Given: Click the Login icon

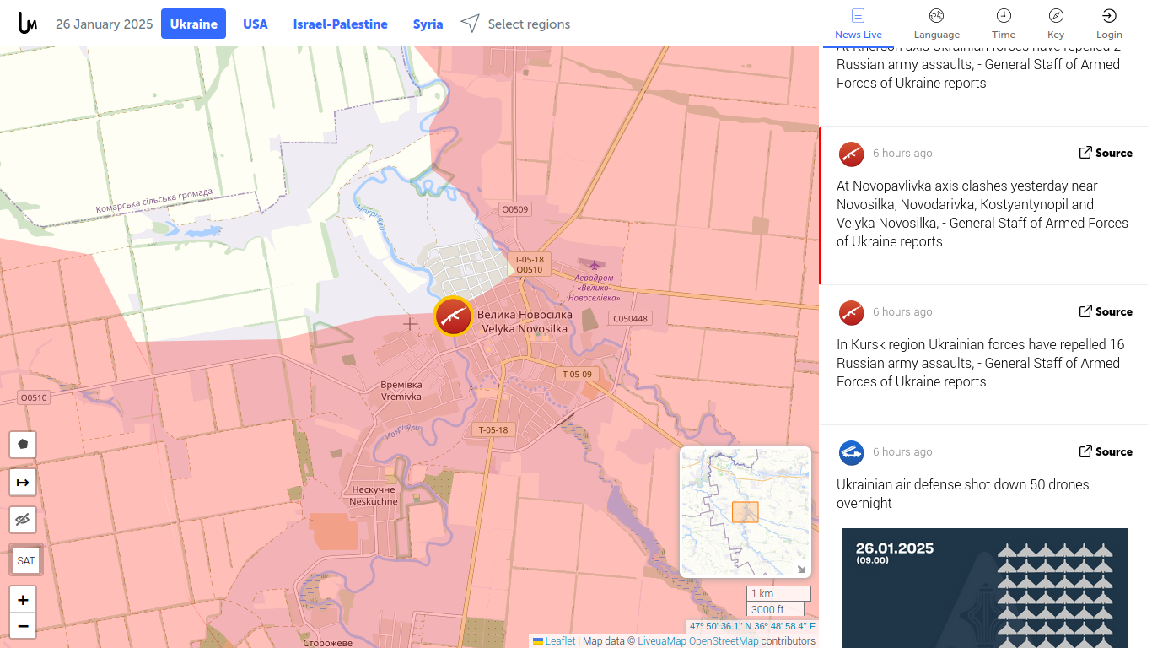Looking at the screenshot, I should tap(1109, 24).
